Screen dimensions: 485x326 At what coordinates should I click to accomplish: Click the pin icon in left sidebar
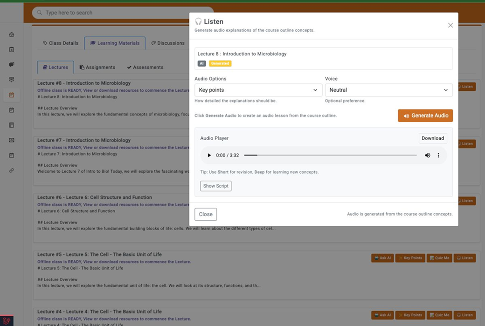[12, 80]
